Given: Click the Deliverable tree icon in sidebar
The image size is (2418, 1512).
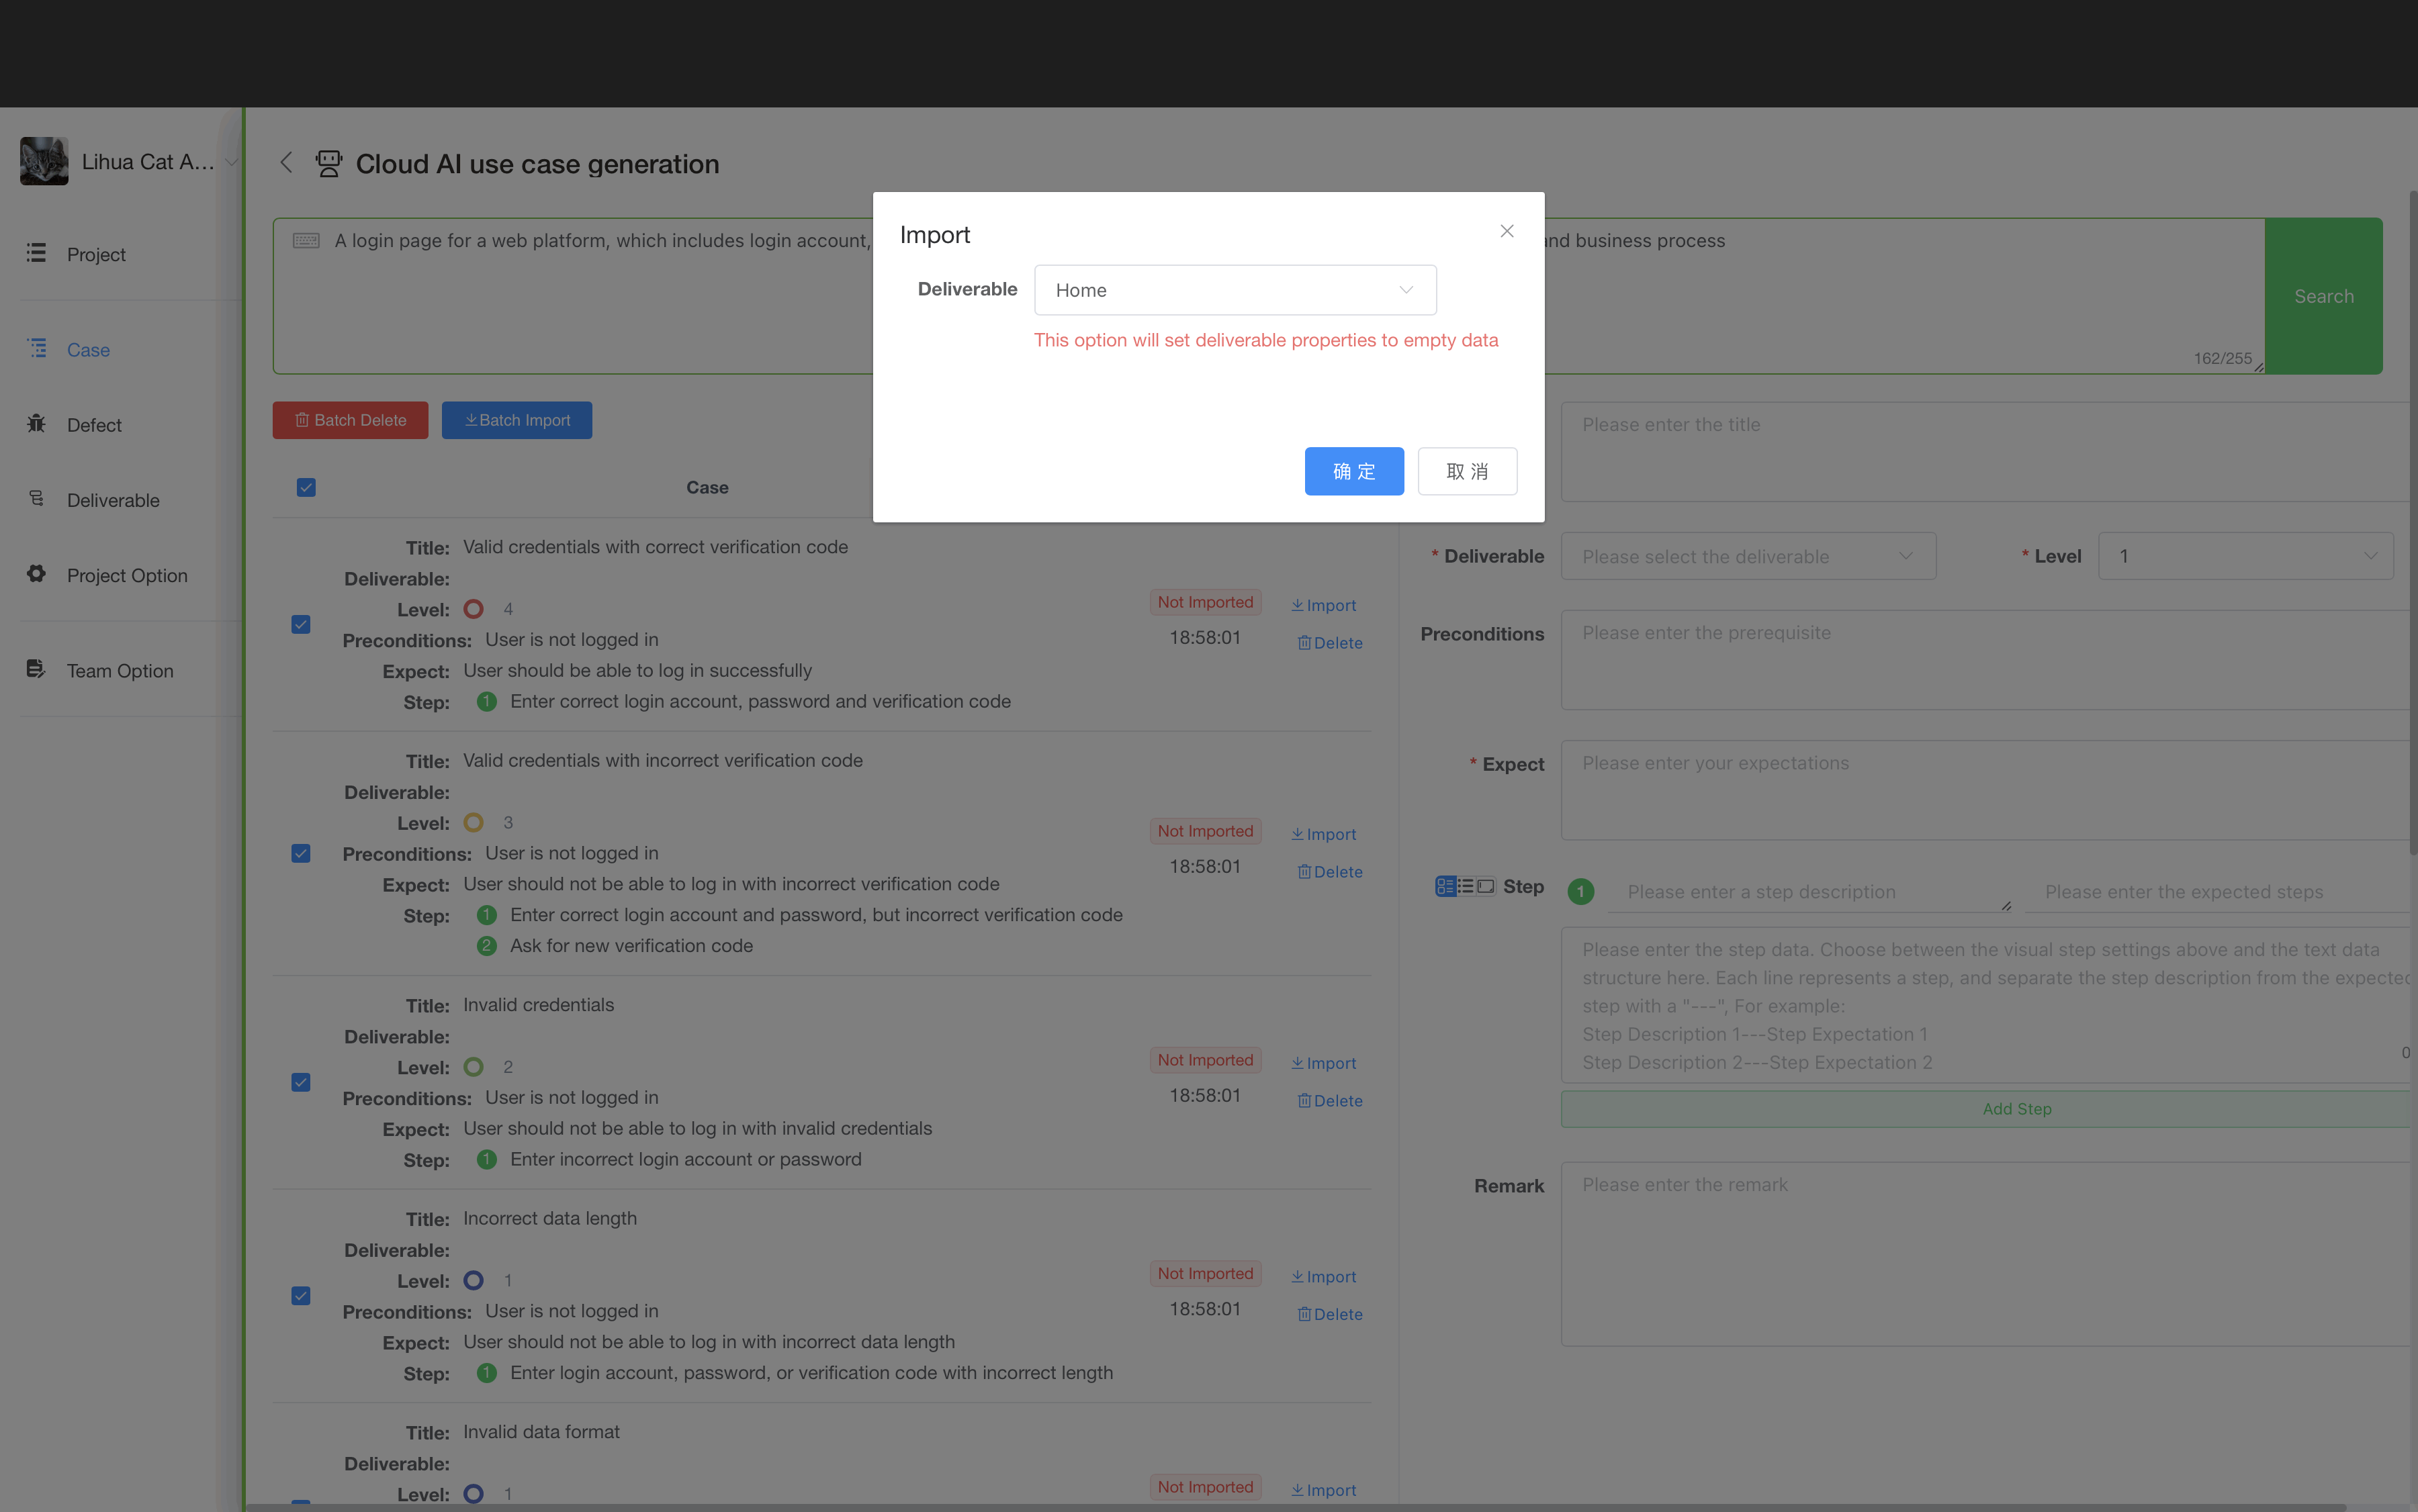Looking at the screenshot, I should point(36,498).
